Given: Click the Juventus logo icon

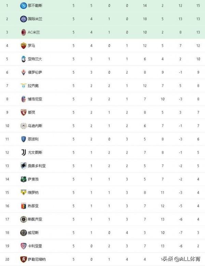Looking at the screenshot, I should (23, 153).
